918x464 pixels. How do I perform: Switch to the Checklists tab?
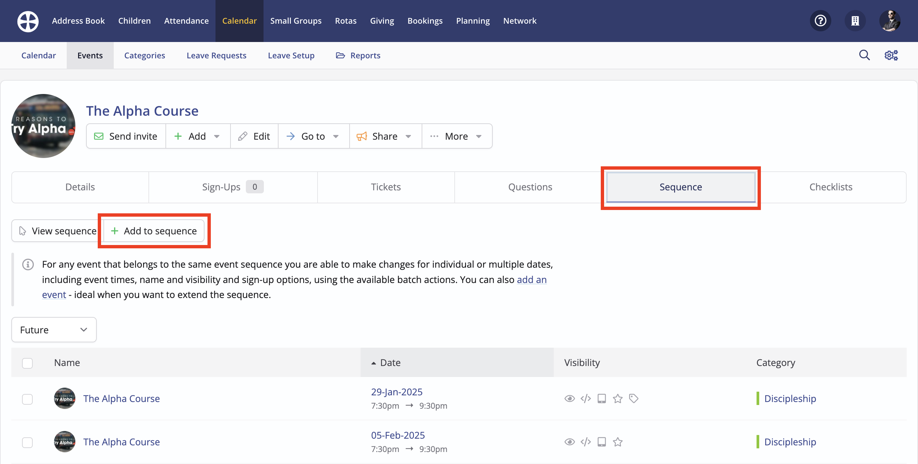coord(831,187)
